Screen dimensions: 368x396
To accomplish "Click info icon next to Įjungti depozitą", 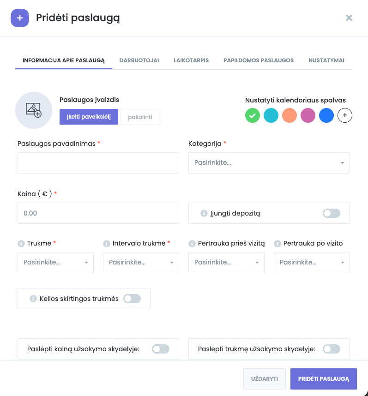I will coord(204,213).
